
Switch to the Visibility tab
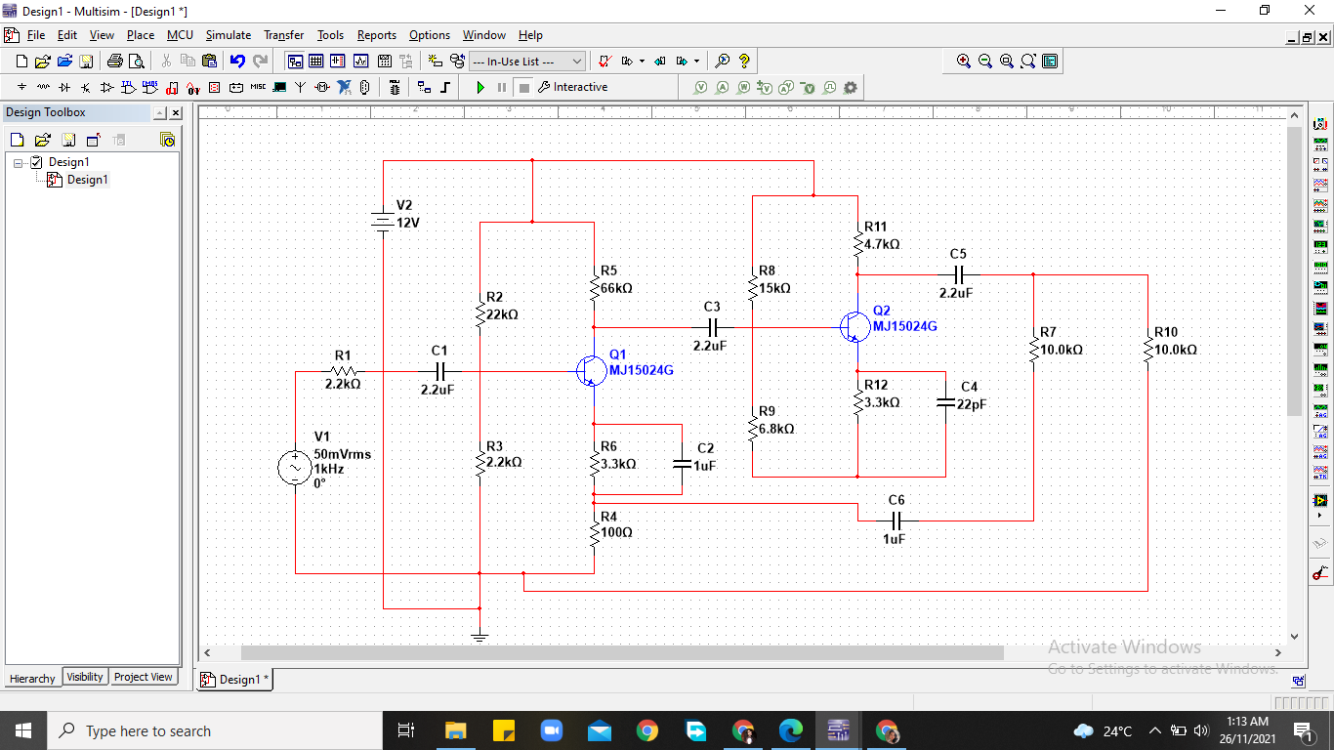(x=85, y=677)
